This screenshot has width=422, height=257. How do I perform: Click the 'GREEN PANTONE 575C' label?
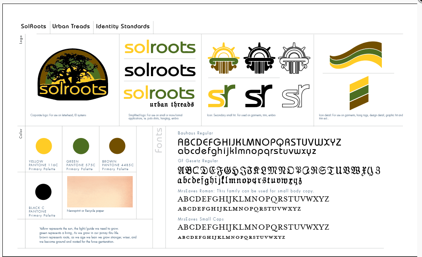pos(81,163)
